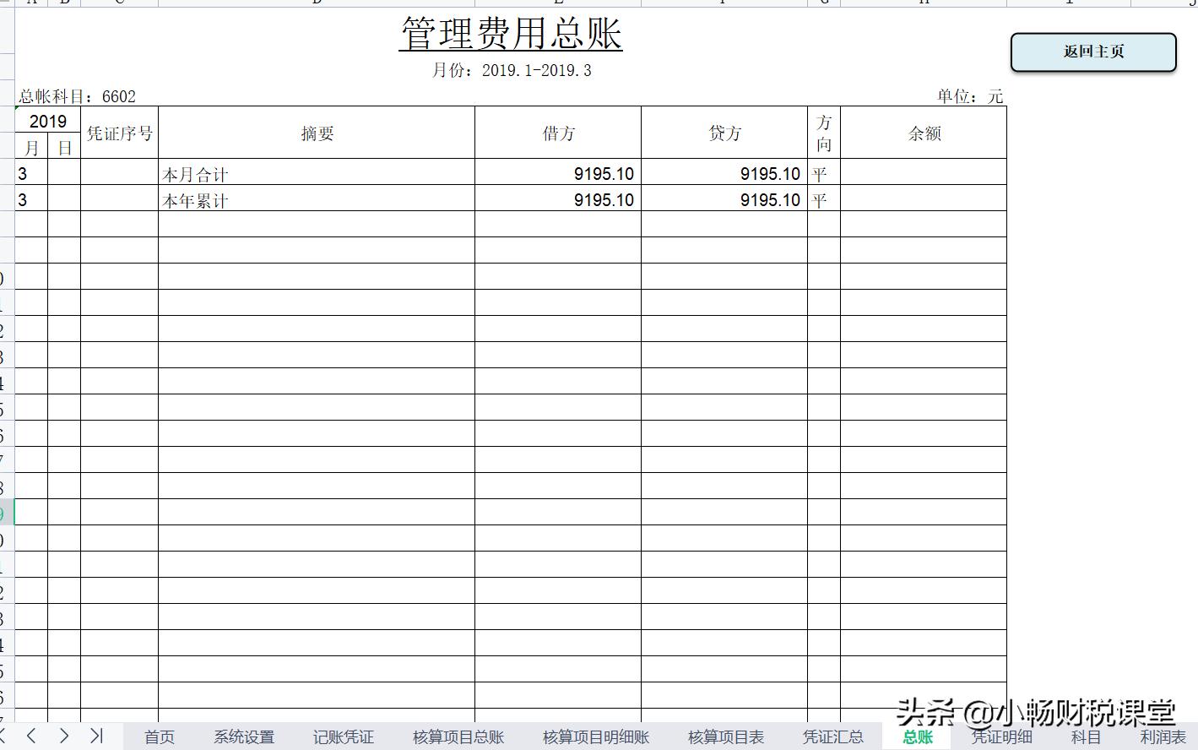The width and height of the screenshot is (1198, 750).
Task: Switch to the 记账凭证 sheet tab
Action: click(342, 736)
